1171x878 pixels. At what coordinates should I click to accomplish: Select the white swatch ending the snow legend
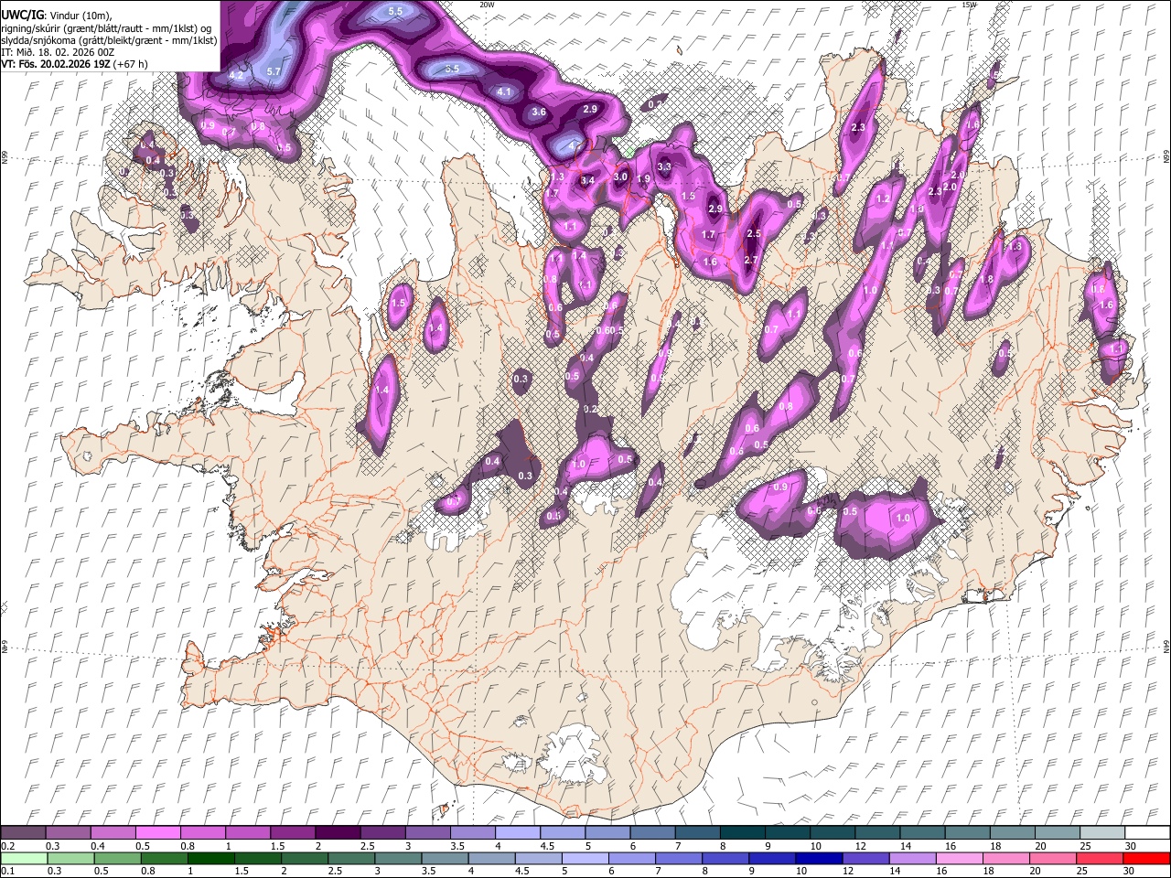[x=1147, y=832]
